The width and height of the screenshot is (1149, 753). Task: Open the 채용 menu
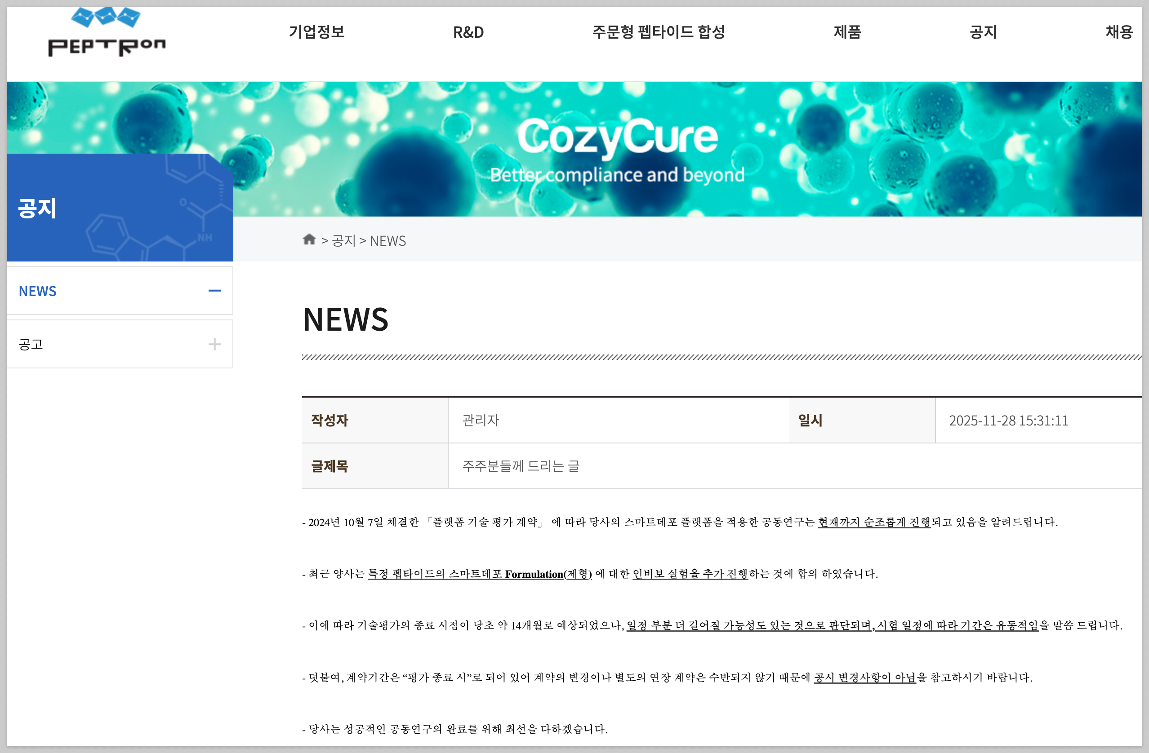(1118, 32)
